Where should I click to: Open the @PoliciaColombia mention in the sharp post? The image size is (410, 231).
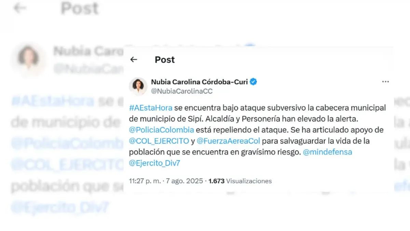pyautogui.click(x=161, y=130)
